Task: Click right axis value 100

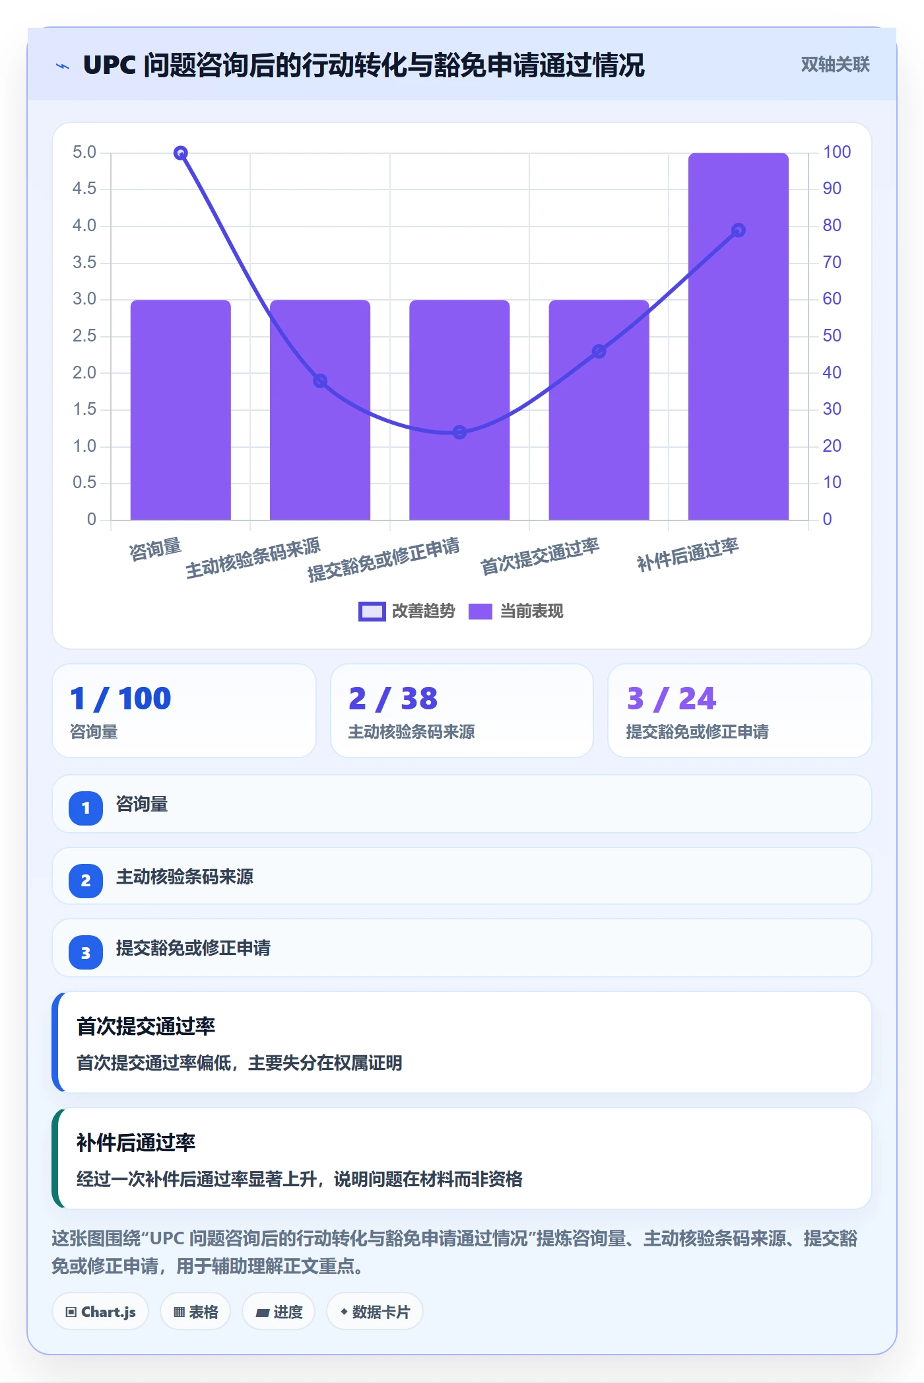Action: pyautogui.click(x=837, y=152)
